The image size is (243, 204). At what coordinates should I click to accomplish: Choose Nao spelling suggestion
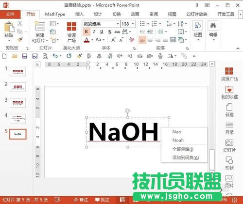[184, 132]
